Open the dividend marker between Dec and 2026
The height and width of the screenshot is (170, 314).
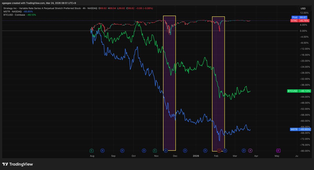(185, 150)
